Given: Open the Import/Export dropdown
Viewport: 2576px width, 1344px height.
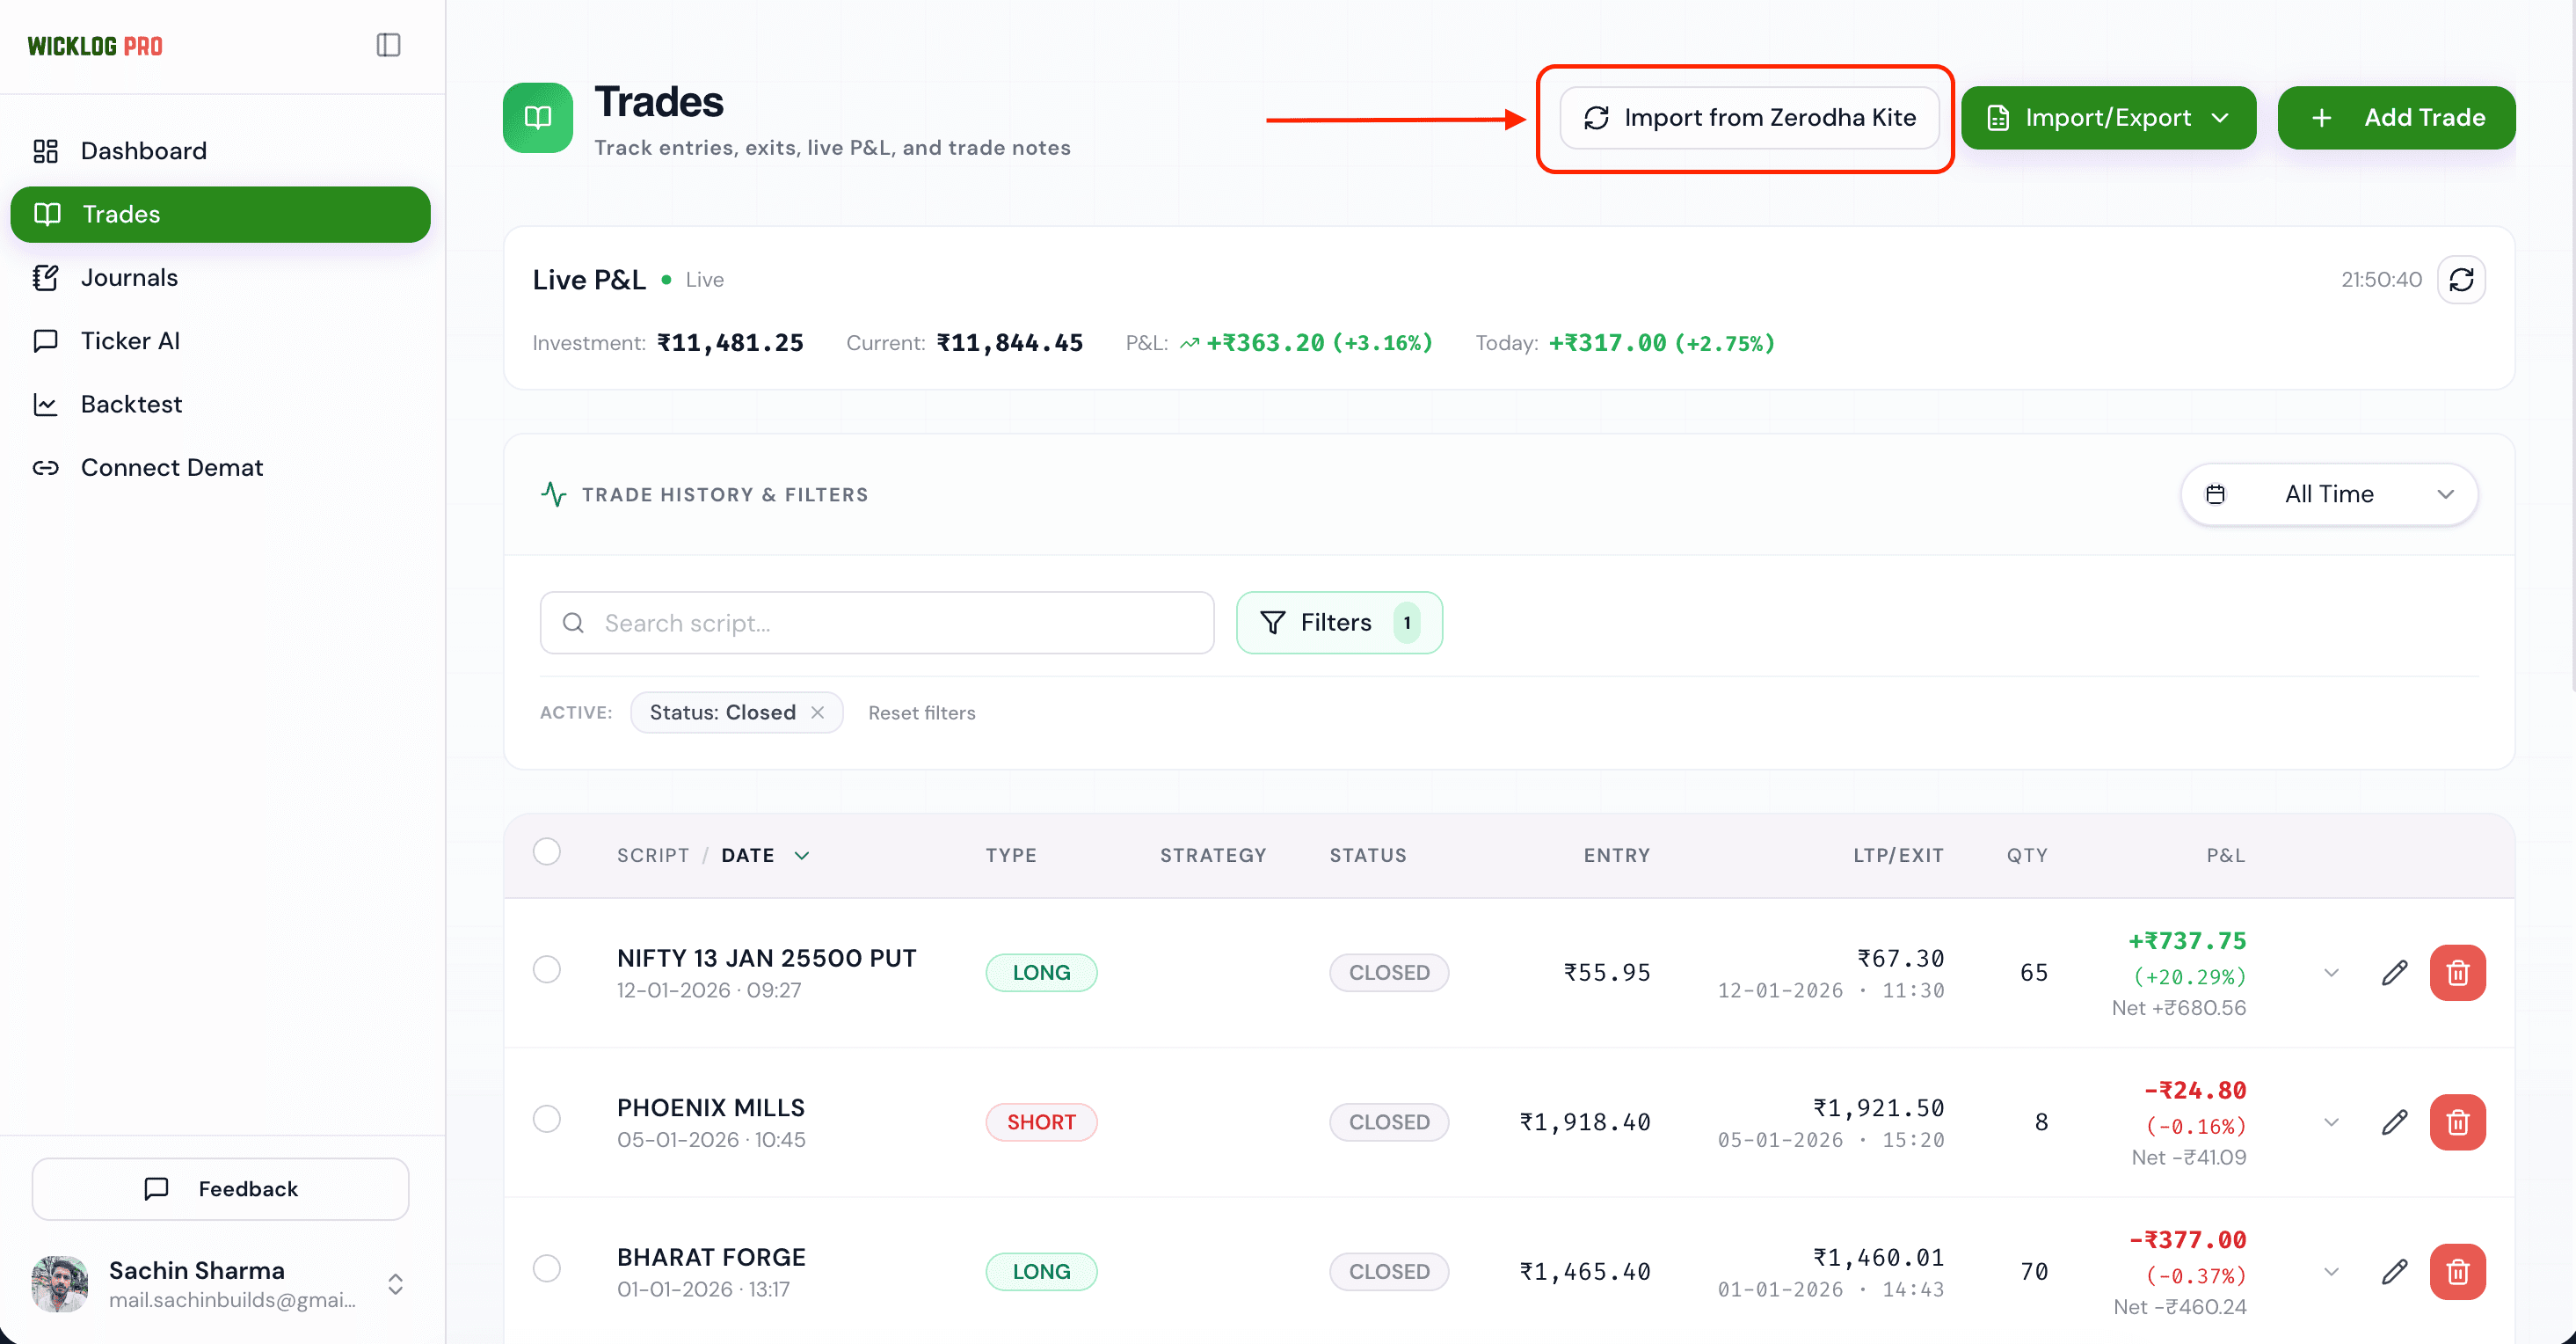Looking at the screenshot, I should tap(2107, 118).
